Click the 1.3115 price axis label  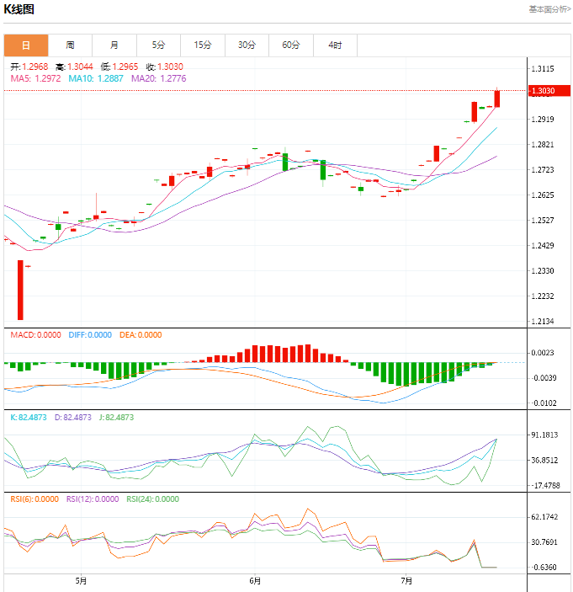(543, 69)
